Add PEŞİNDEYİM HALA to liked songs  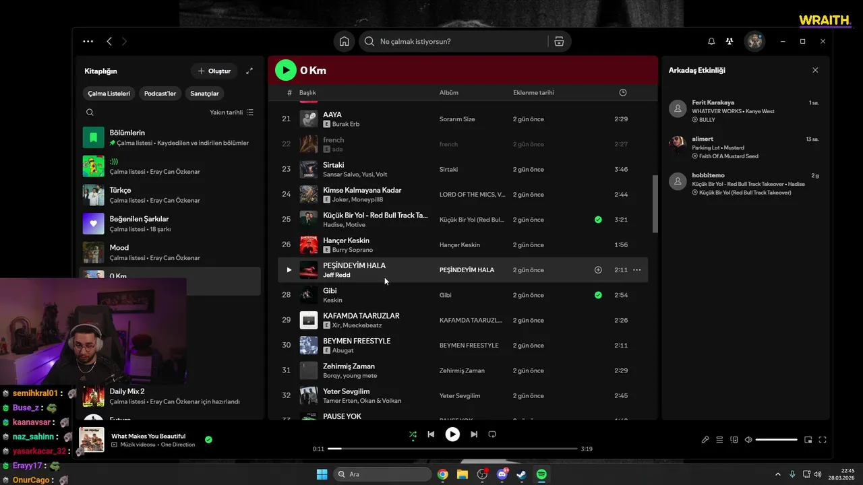pyautogui.click(x=598, y=270)
